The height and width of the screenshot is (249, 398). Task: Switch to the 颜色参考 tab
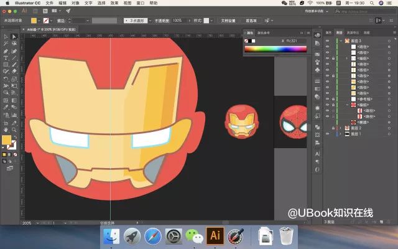pyautogui.click(x=264, y=33)
